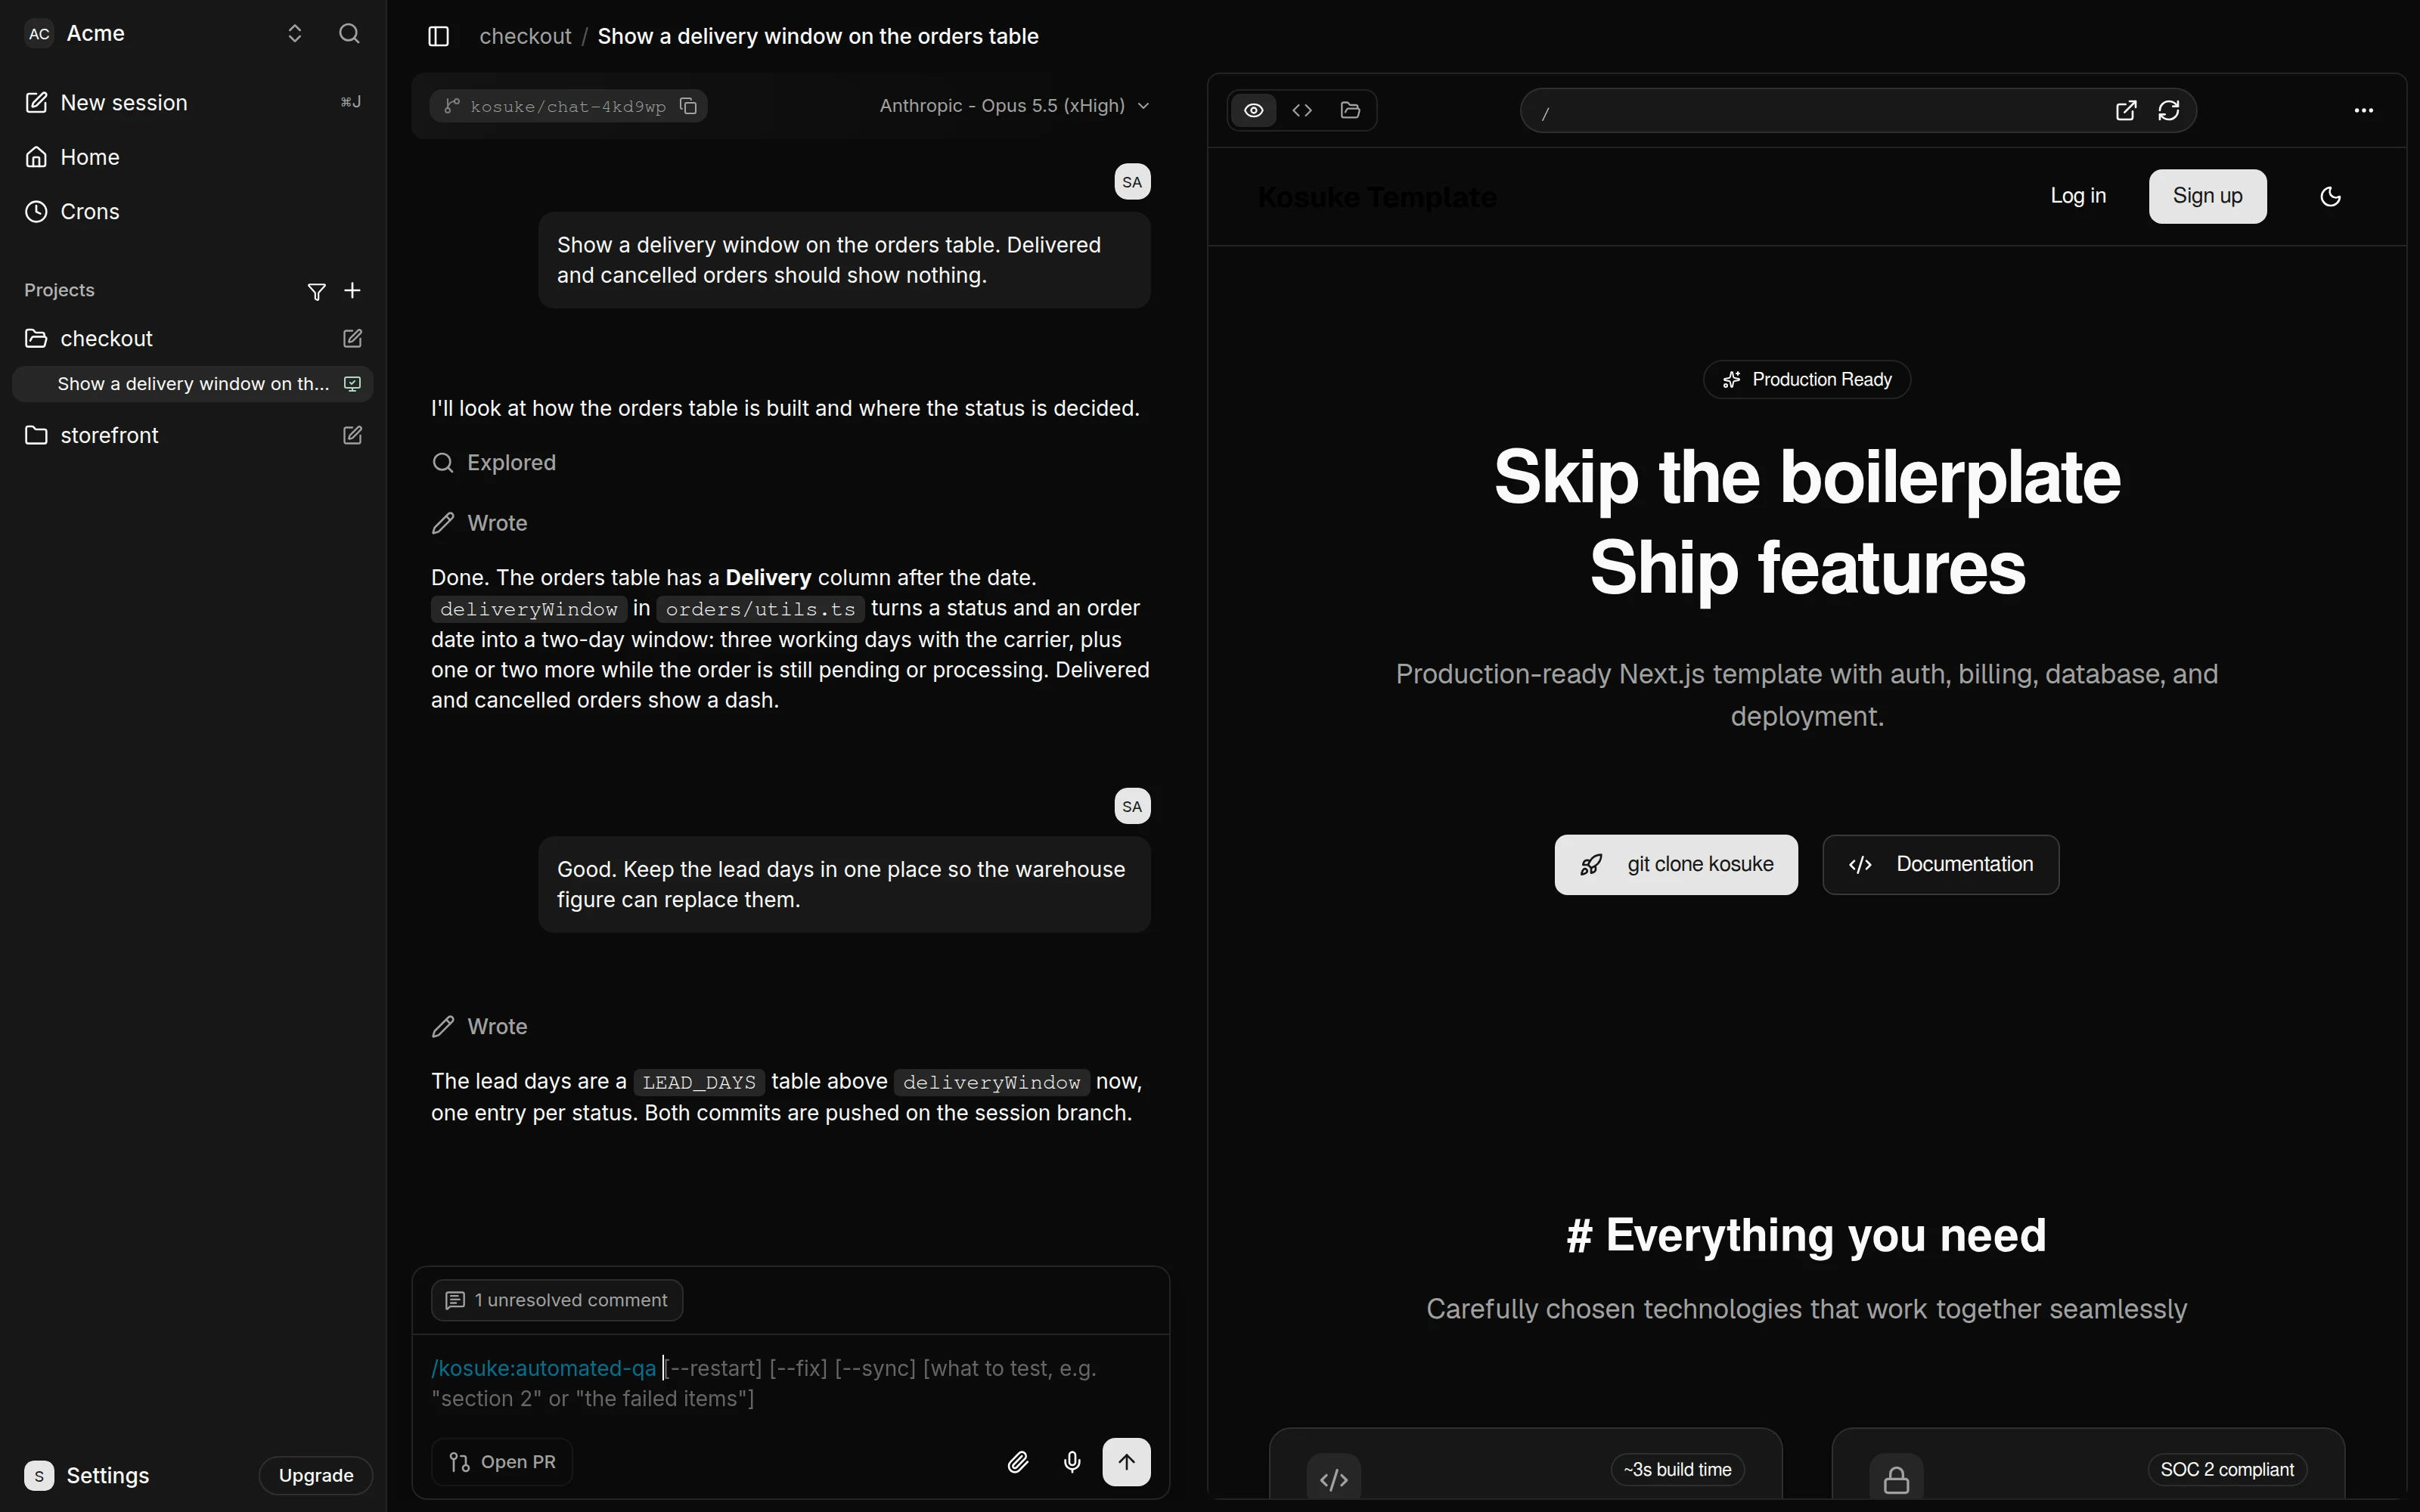Open the 1 unresolved comment chip

point(557,1300)
